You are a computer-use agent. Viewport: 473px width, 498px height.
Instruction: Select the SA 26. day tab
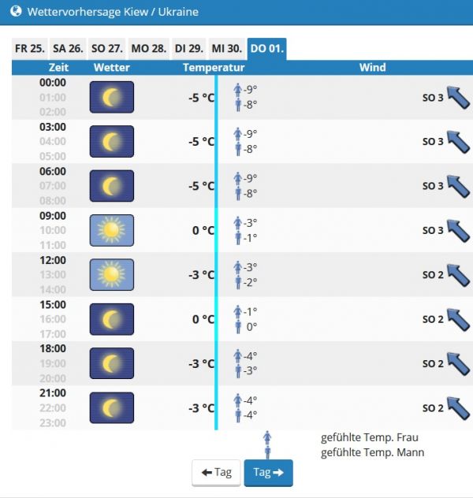coord(68,49)
